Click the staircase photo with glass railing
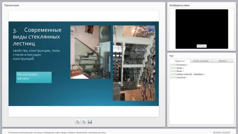Screen dimensions: 238x134 coord(90,52)
